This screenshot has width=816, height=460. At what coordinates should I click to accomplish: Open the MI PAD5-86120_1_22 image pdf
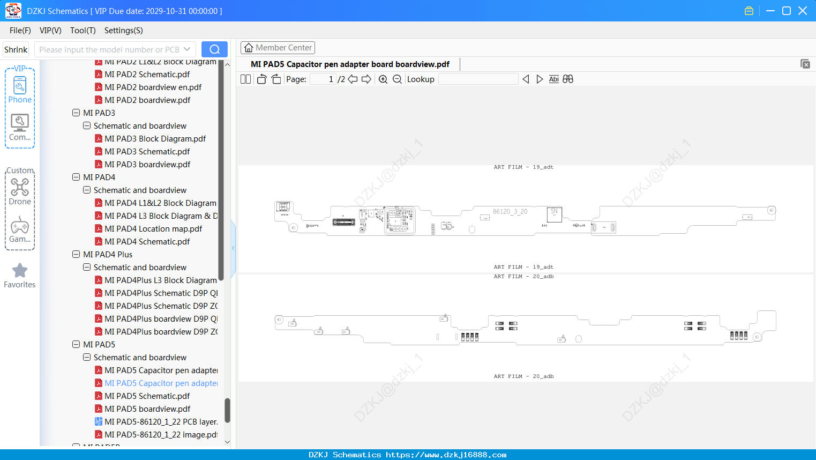pos(156,435)
